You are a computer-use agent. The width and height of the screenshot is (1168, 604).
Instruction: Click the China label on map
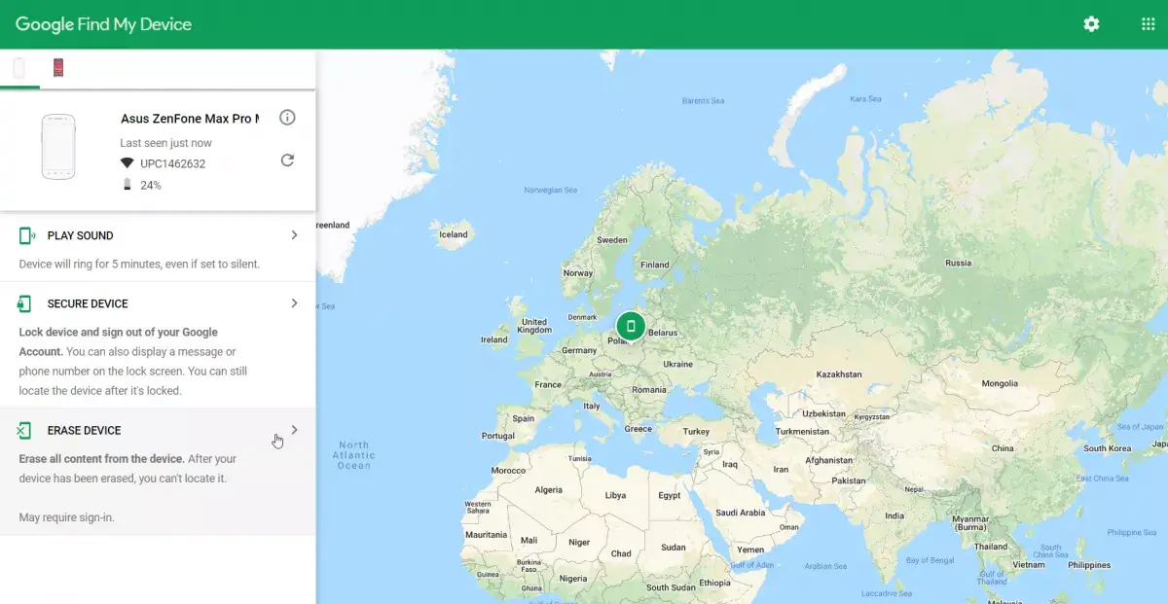(x=1003, y=448)
